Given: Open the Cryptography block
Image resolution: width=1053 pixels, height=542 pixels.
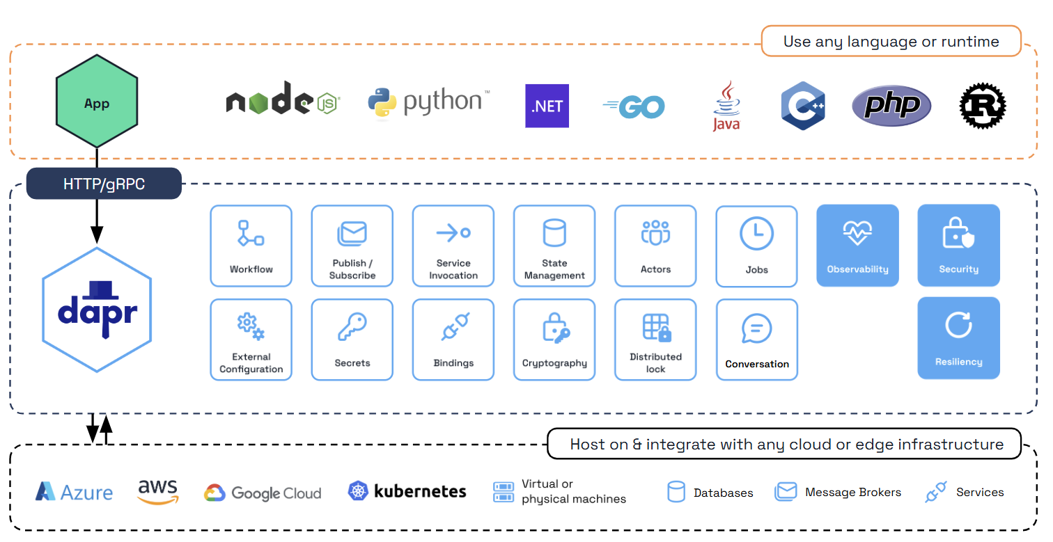Looking at the screenshot, I should coord(554,340).
